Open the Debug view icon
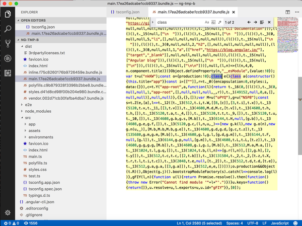This screenshot has width=302, height=226. pos(8,58)
